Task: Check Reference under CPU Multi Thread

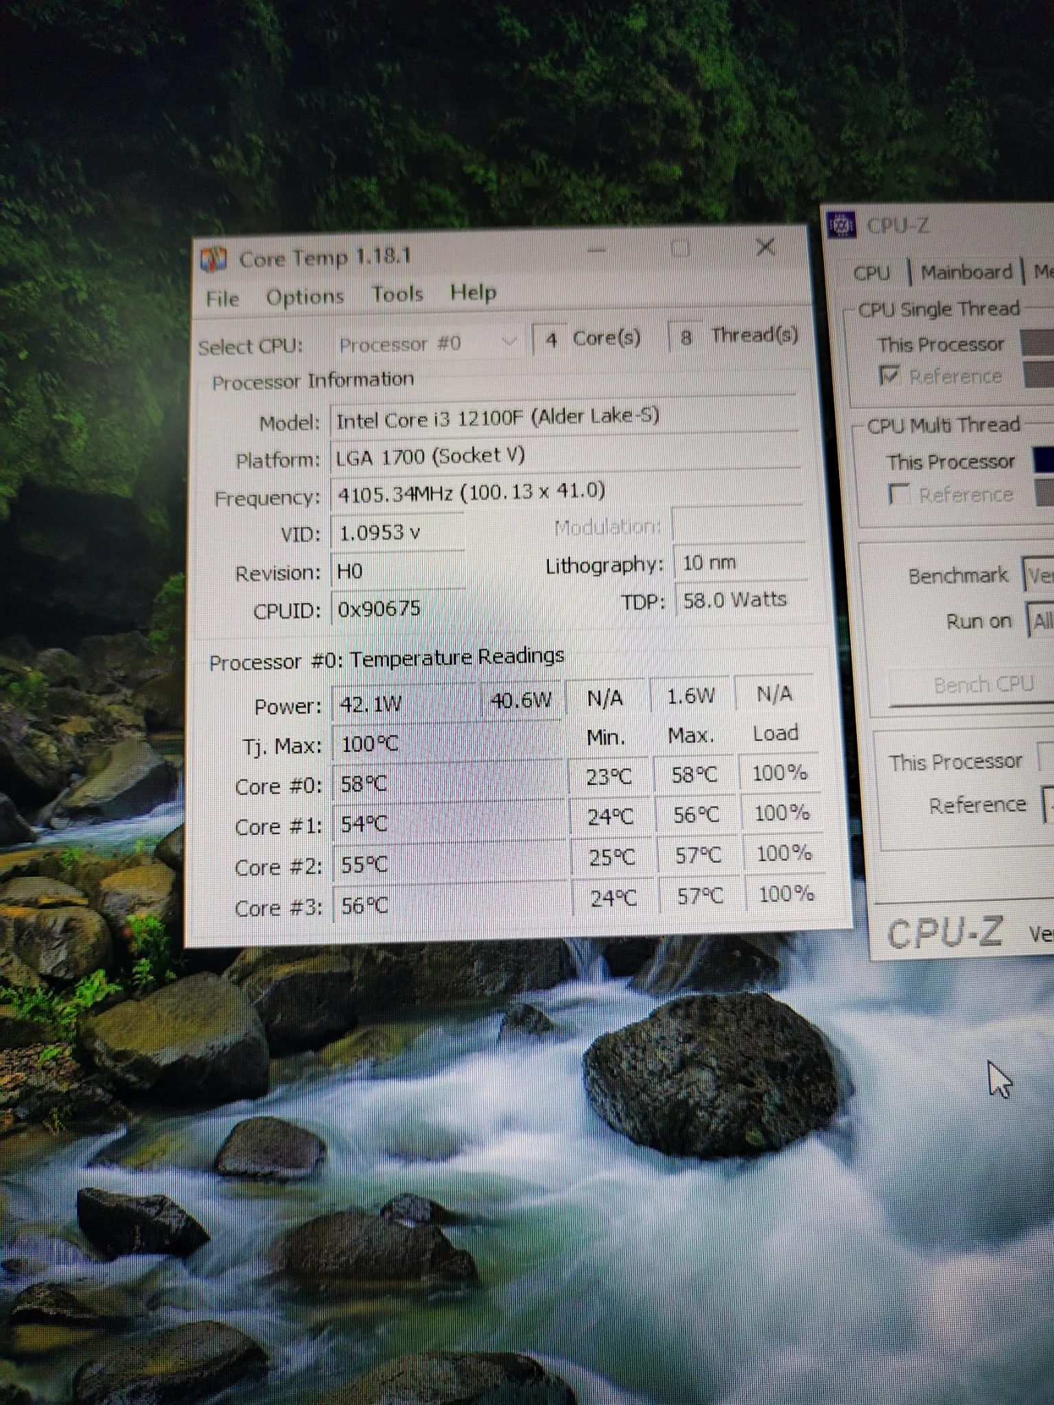Action: click(x=898, y=495)
